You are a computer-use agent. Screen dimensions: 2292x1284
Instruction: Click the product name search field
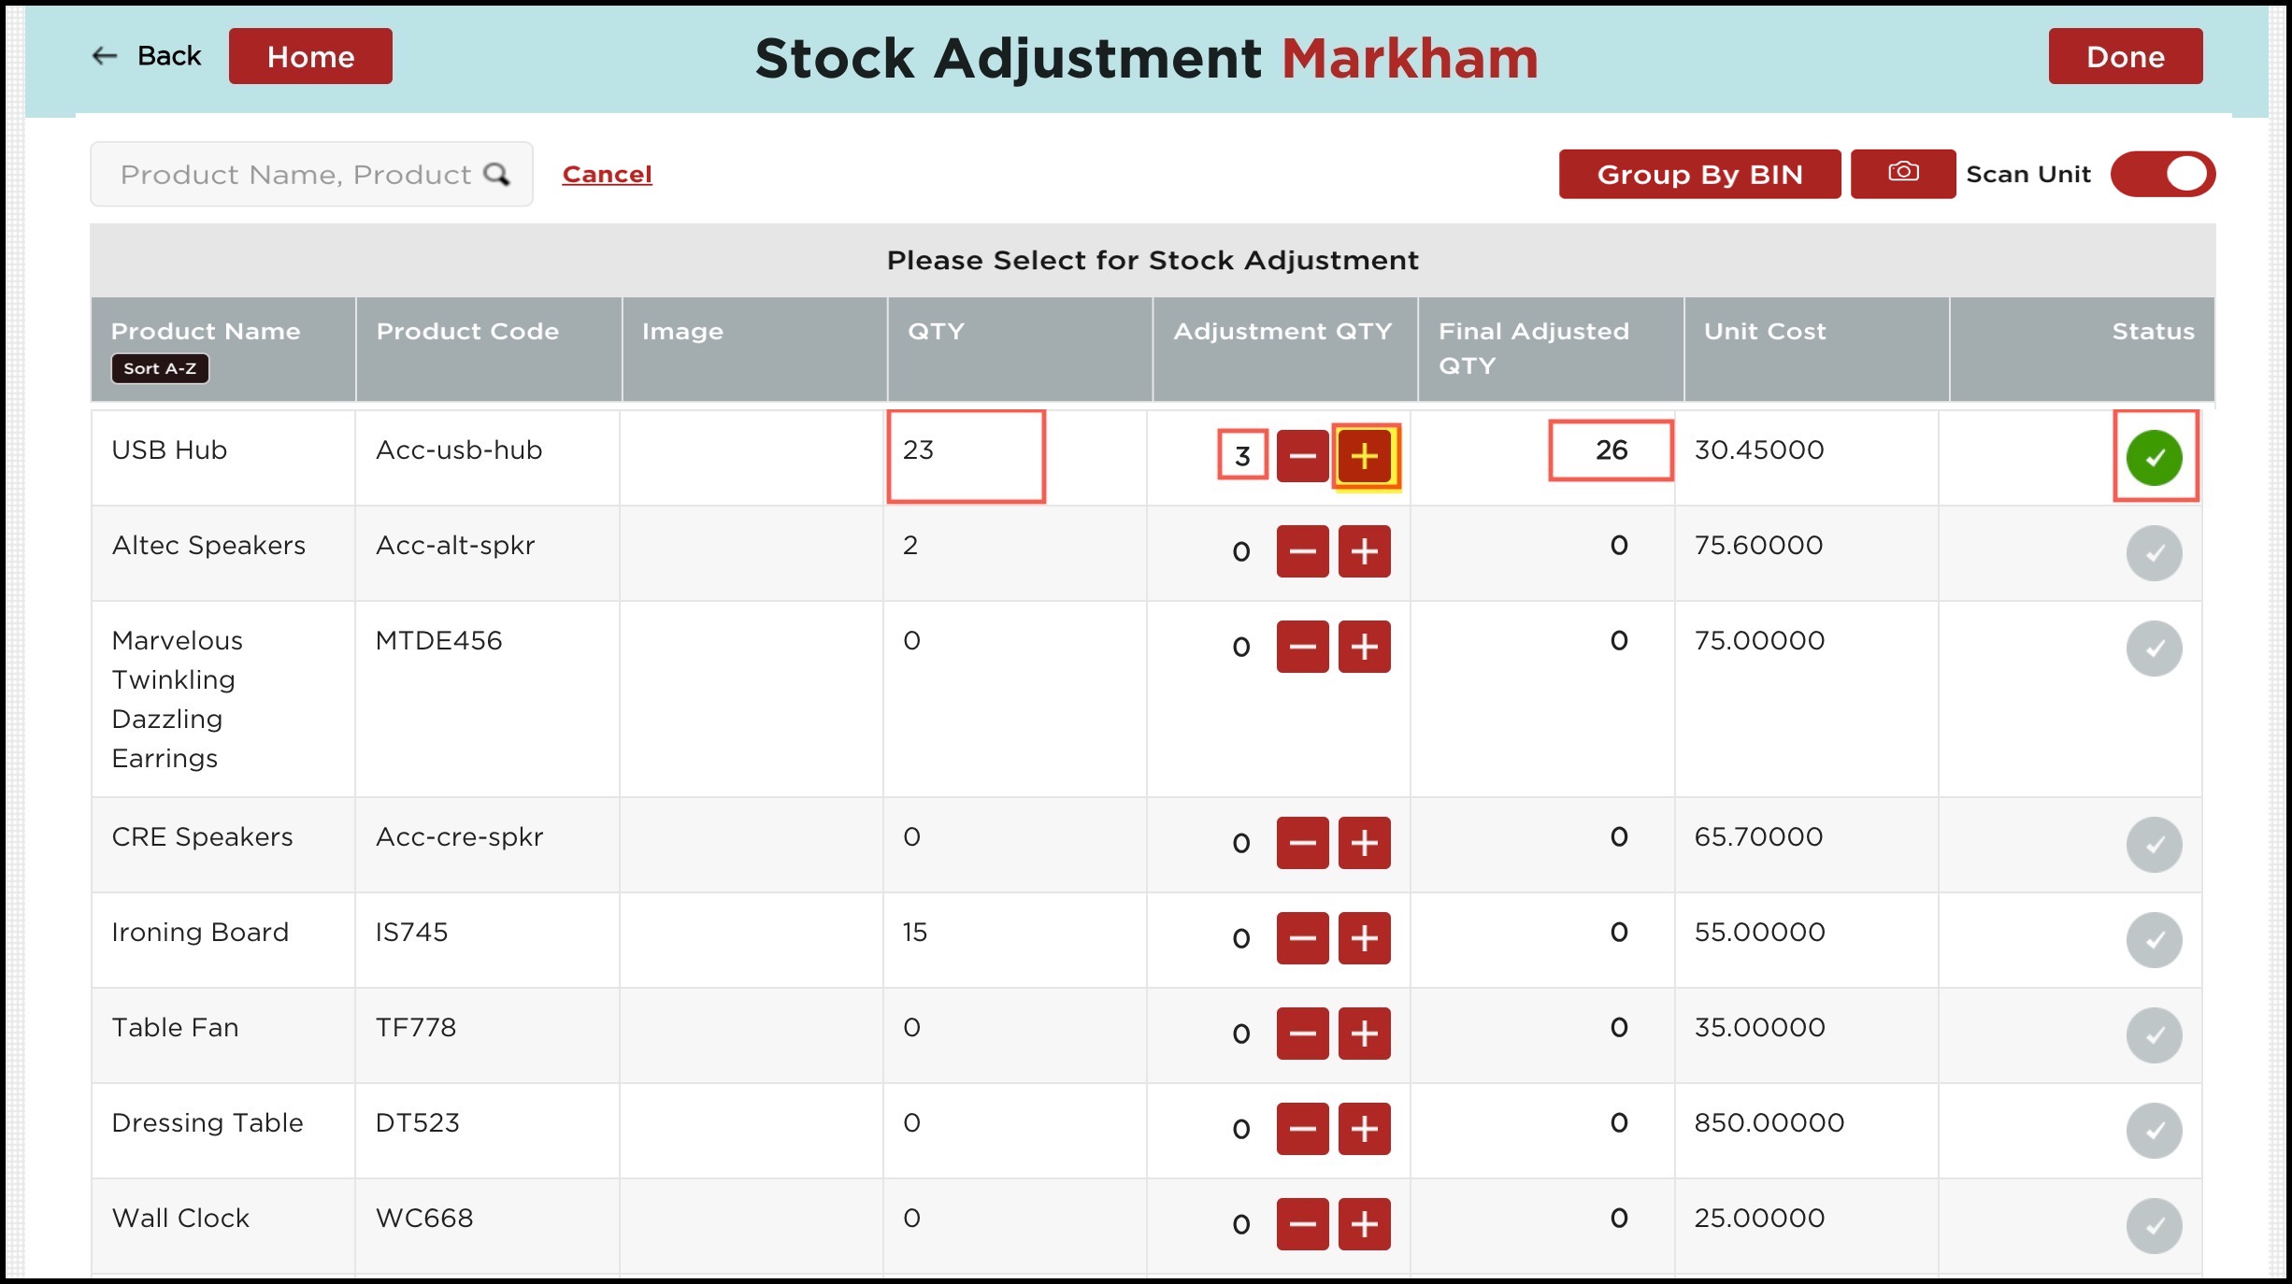coord(294,174)
